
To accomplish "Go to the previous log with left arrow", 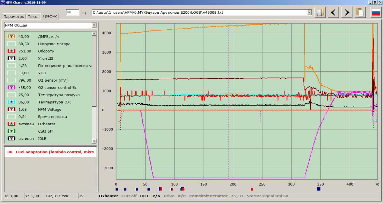I will [333, 12].
